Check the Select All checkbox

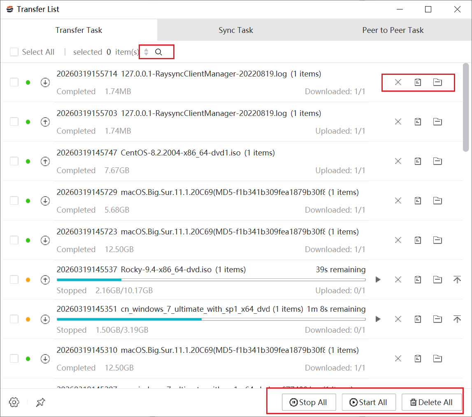pos(14,52)
